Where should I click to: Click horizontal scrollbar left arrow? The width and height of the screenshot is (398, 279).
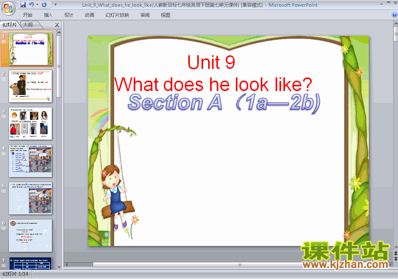pyautogui.click(x=67, y=265)
